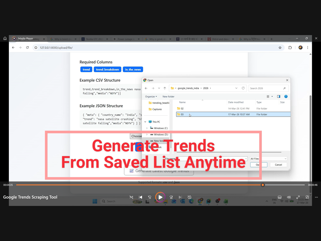Click the video seek bar position handle
This screenshot has width=321, height=241.
pos(263,185)
